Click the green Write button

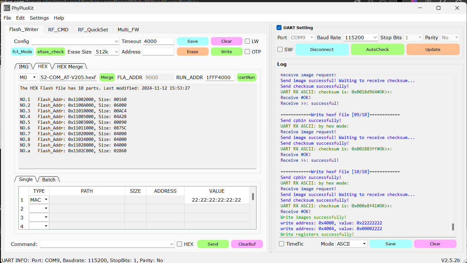click(x=226, y=52)
